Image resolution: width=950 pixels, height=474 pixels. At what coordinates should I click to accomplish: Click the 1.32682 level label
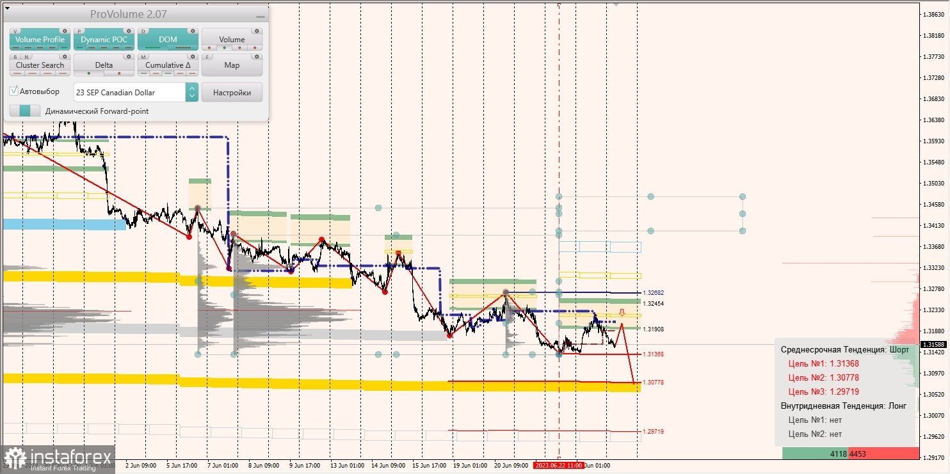[653, 292]
